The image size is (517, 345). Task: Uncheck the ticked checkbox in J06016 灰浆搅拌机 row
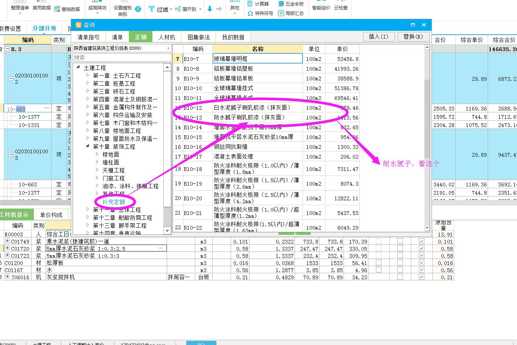pyautogui.click(x=421, y=277)
